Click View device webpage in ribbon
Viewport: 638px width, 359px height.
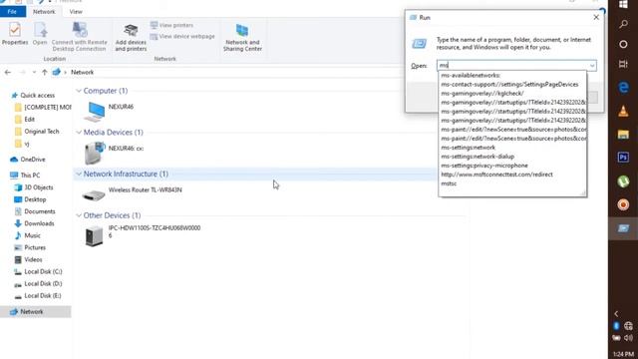pyautogui.click(x=182, y=36)
